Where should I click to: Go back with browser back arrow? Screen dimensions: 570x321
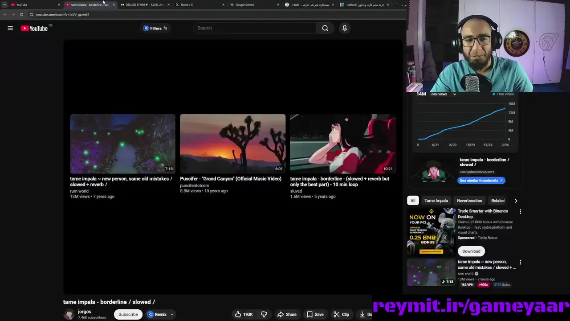(5, 14)
